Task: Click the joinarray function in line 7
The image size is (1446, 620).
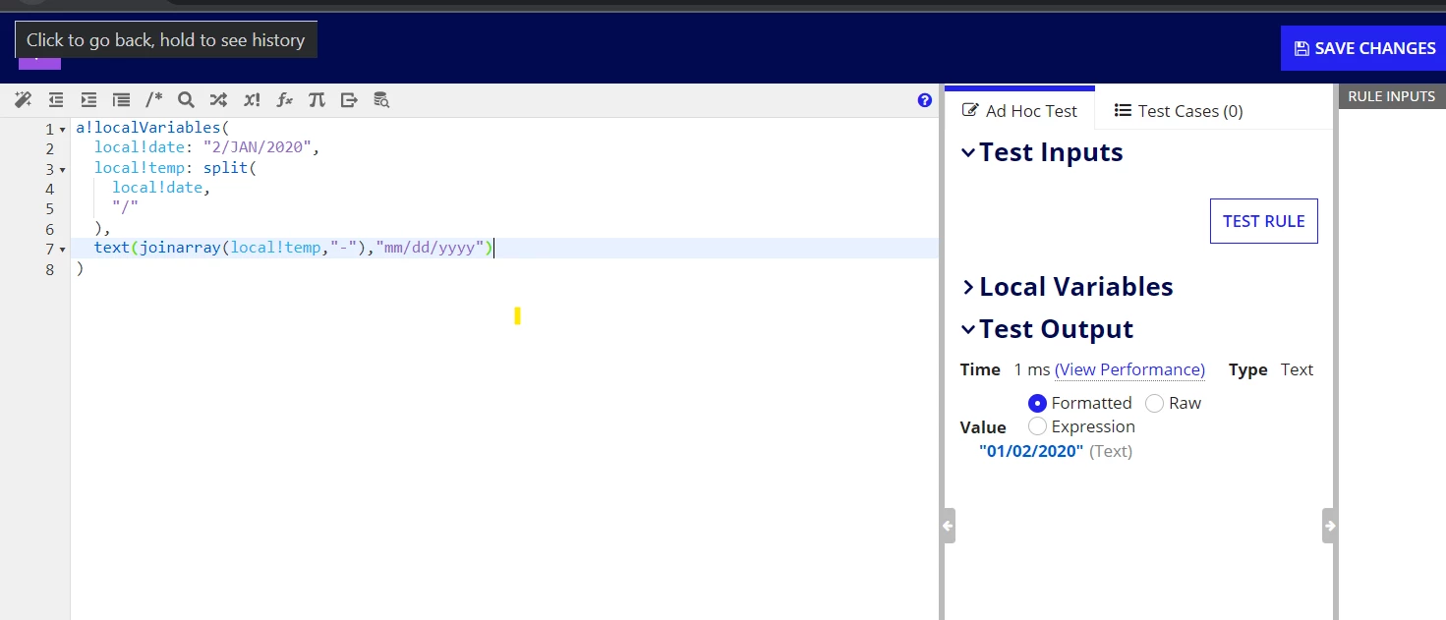Action: [180, 248]
